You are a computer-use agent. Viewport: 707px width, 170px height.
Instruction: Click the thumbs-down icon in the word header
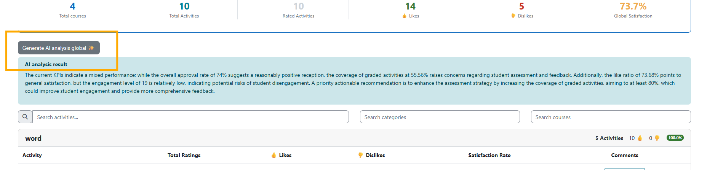(657, 138)
